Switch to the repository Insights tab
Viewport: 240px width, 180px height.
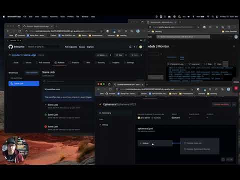(114, 62)
